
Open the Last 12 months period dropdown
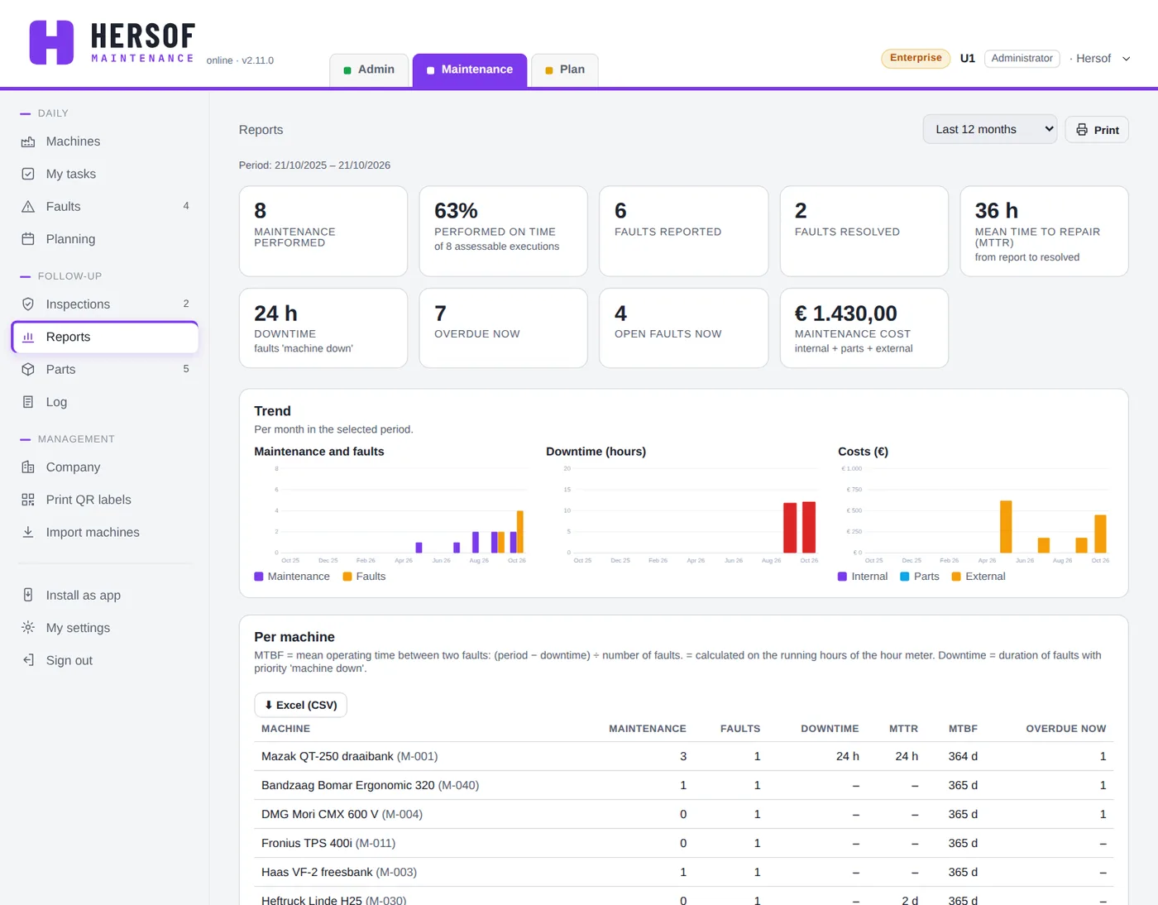click(990, 129)
